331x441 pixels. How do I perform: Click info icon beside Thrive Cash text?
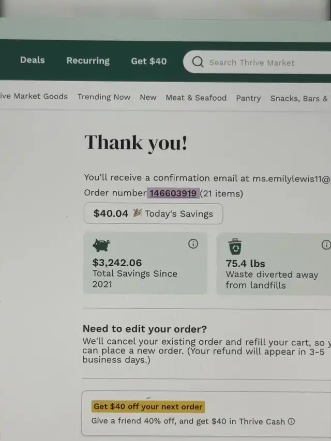tap(292, 421)
